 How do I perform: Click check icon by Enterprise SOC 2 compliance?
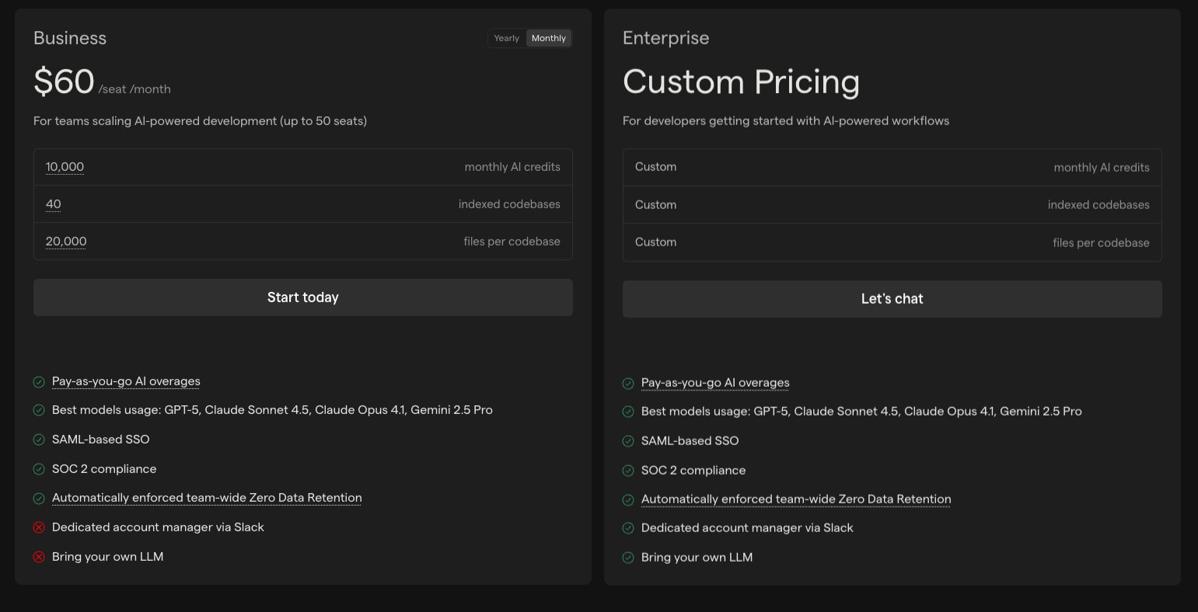628,471
